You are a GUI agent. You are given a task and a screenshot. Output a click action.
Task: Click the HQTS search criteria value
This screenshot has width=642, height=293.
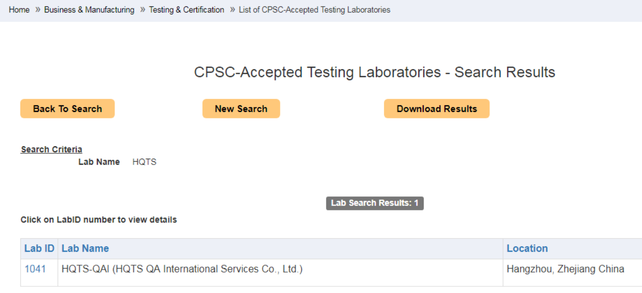point(144,162)
